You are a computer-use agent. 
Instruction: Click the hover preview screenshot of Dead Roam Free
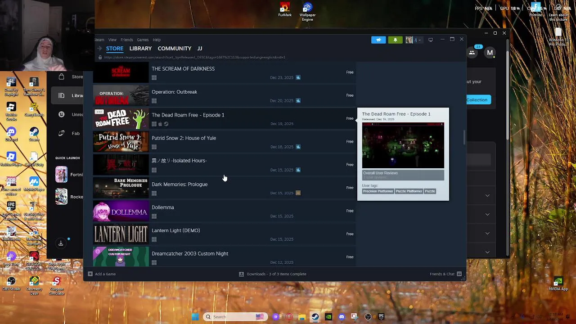click(x=403, y=145)
